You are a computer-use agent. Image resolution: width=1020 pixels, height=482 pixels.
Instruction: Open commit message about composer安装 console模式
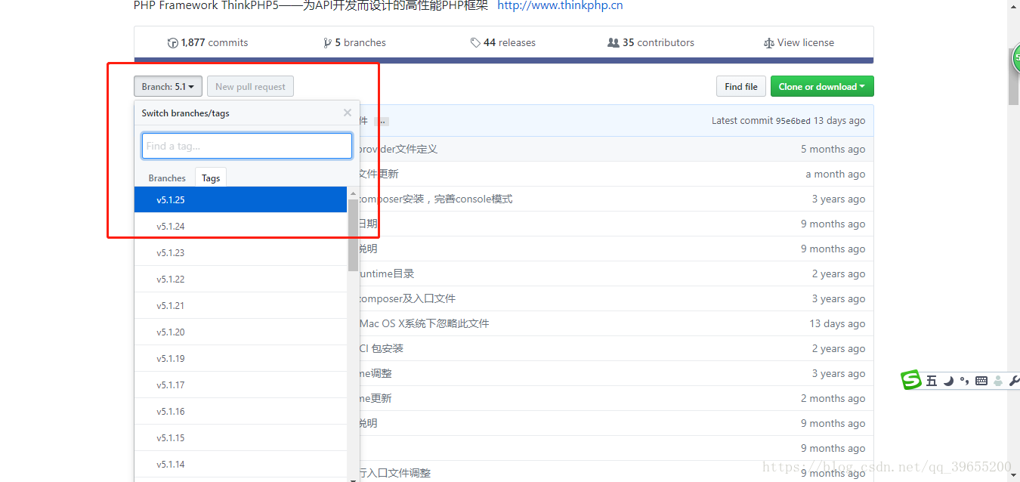[x=435, y=199]
